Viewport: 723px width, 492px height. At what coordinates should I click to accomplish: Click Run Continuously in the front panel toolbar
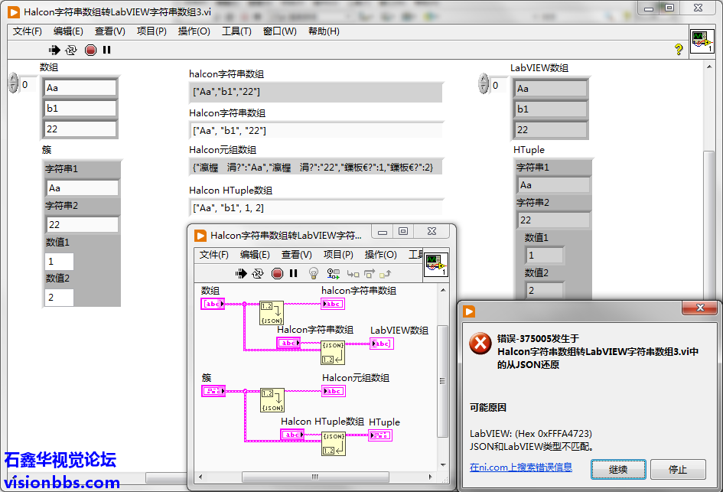[x=71, y=50]
